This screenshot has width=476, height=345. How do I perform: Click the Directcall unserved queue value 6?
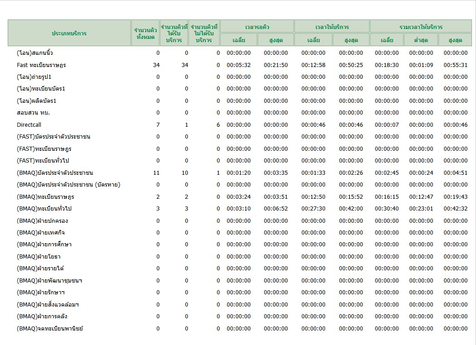click(218, 125)
